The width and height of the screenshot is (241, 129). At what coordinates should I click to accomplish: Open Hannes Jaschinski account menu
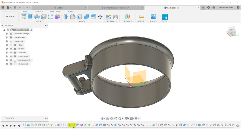pyautogui.click(x=226, y=7)
